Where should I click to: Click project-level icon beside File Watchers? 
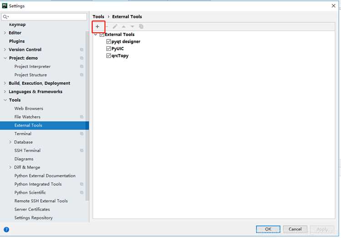[x=81, y=117]
